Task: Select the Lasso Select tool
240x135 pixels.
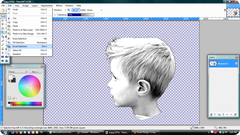Action: (x=3, y=24)
